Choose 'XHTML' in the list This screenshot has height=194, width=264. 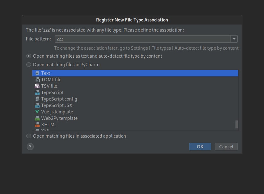(x=135, y=124)
